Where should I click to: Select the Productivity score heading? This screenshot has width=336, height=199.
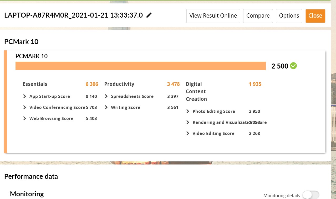[x=119, y=84]
